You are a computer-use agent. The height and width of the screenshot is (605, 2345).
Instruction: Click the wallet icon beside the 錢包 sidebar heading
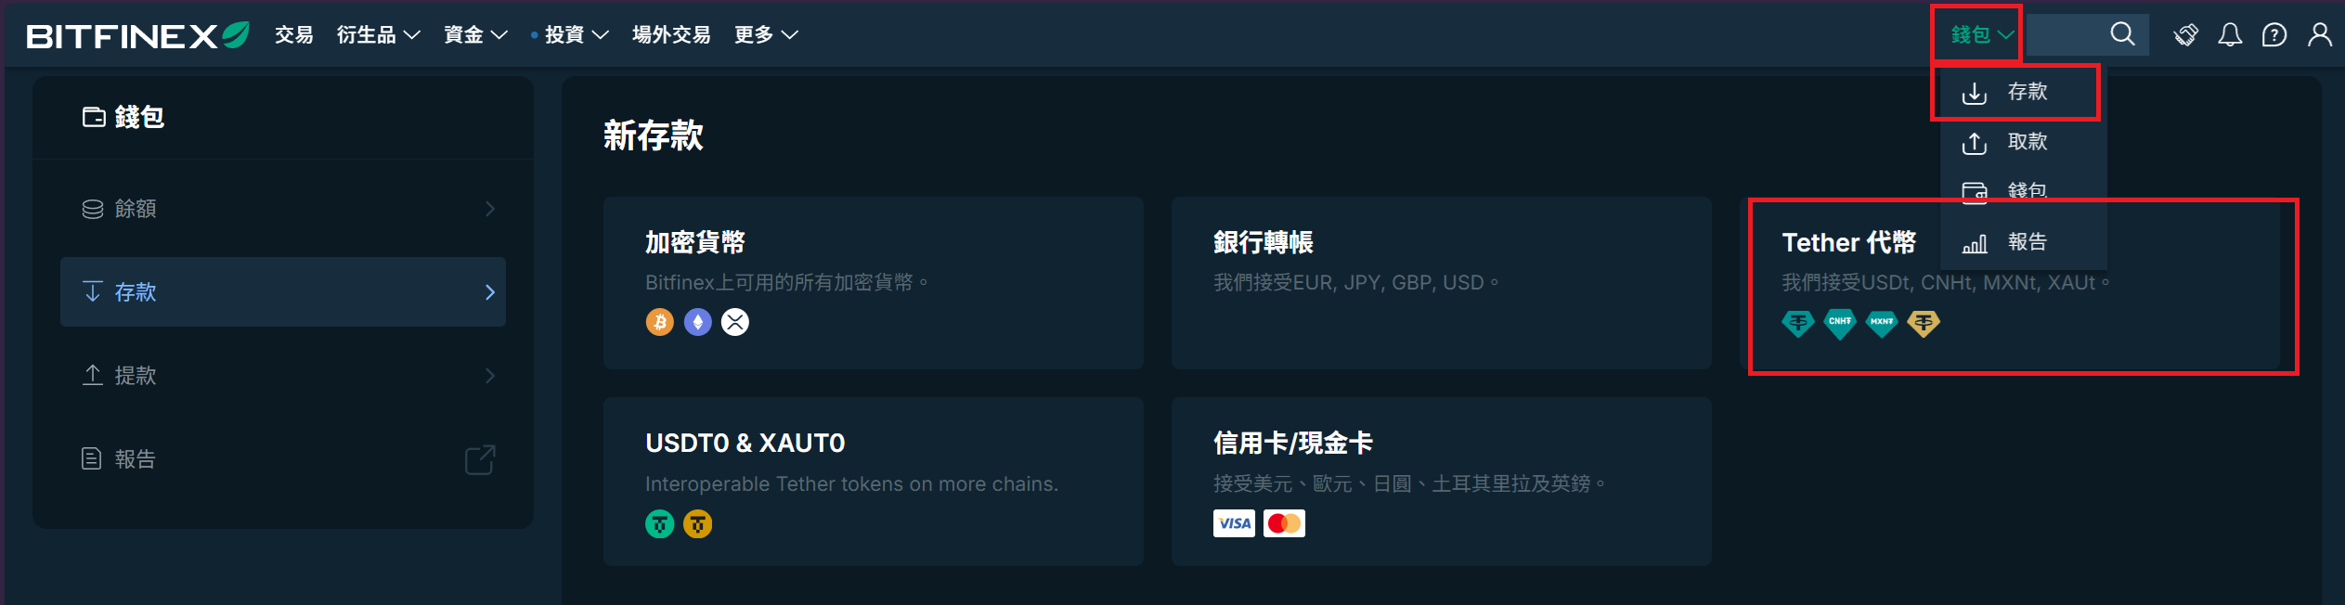[x=94, y=117]
